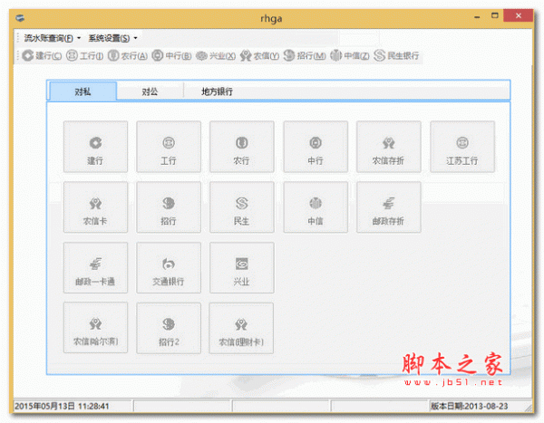This screenshot has height=423, width=544.
Task: Choose the 民生 tile
Action: click(242, 207)
